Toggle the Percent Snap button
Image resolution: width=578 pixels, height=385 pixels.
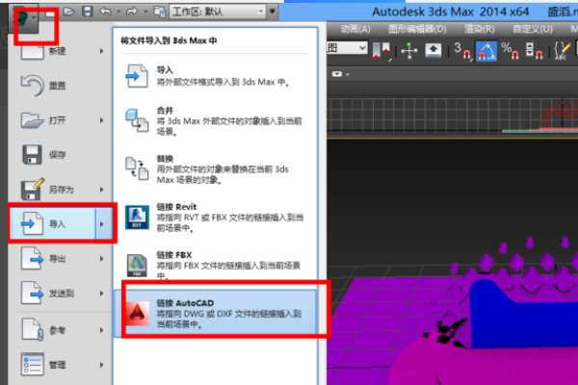point(511,50)
